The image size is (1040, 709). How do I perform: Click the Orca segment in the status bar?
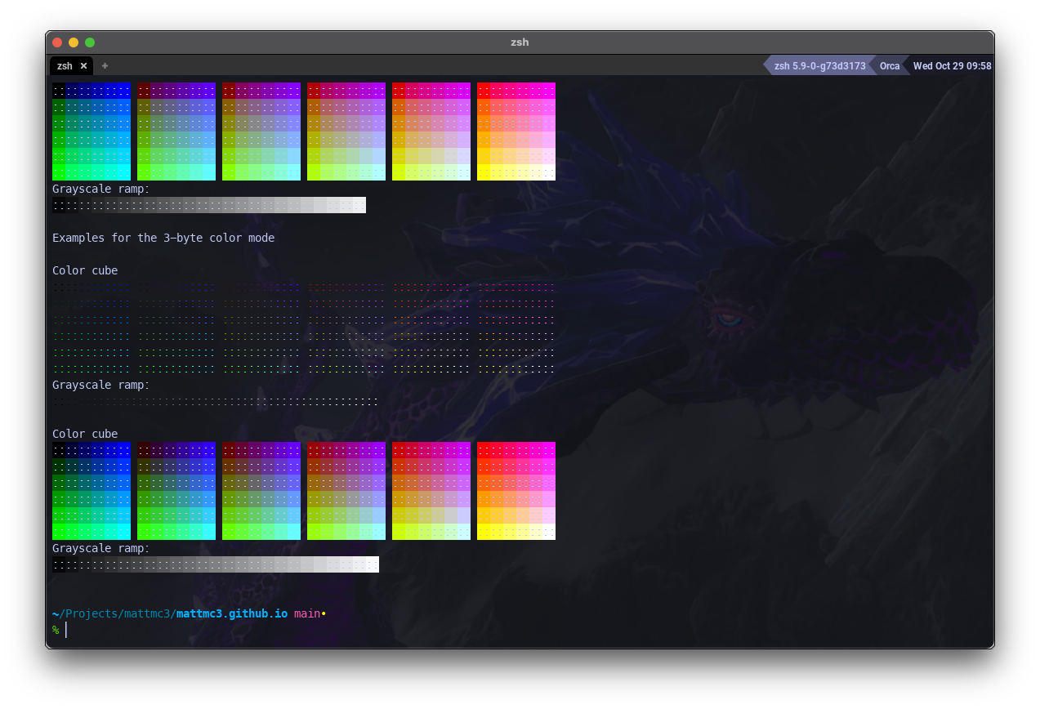(x=890, y=66)
